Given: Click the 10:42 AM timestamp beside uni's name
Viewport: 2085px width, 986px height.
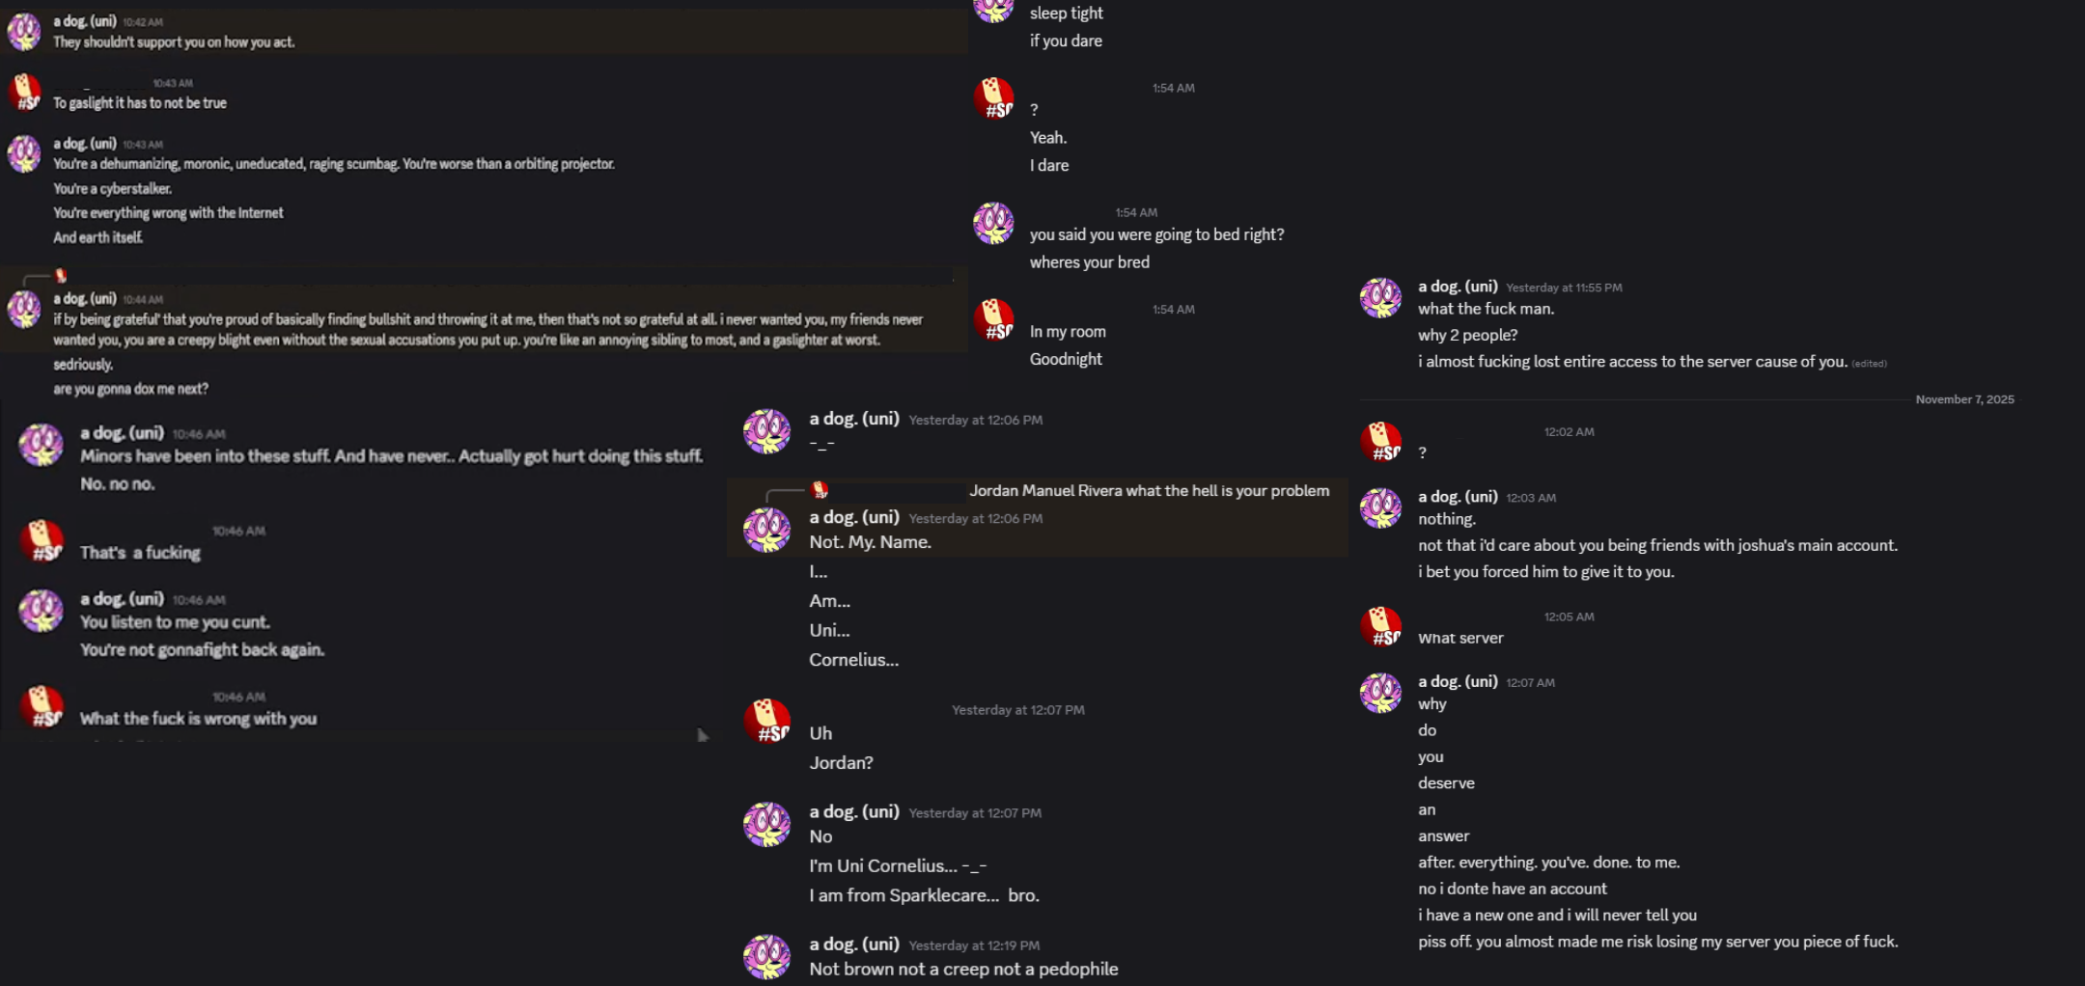Looking at the screenshot, I should click(x=143, y=22).
